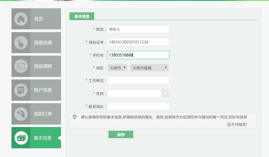Screen dimensions: 269x157
Task: Open the 太原市 city dropdown
Action: point(117,68)
